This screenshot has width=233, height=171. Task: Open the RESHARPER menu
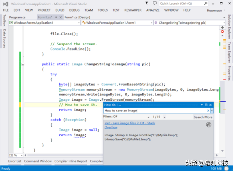133,10
